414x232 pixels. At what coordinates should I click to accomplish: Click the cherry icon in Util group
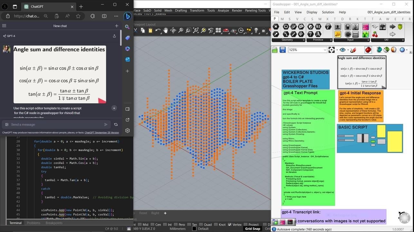click(375, 34)
